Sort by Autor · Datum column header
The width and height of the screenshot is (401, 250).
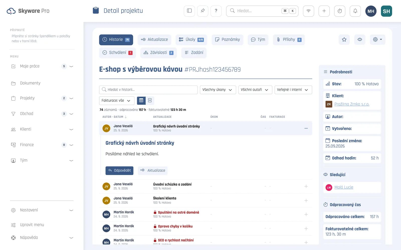coord(115,117)
